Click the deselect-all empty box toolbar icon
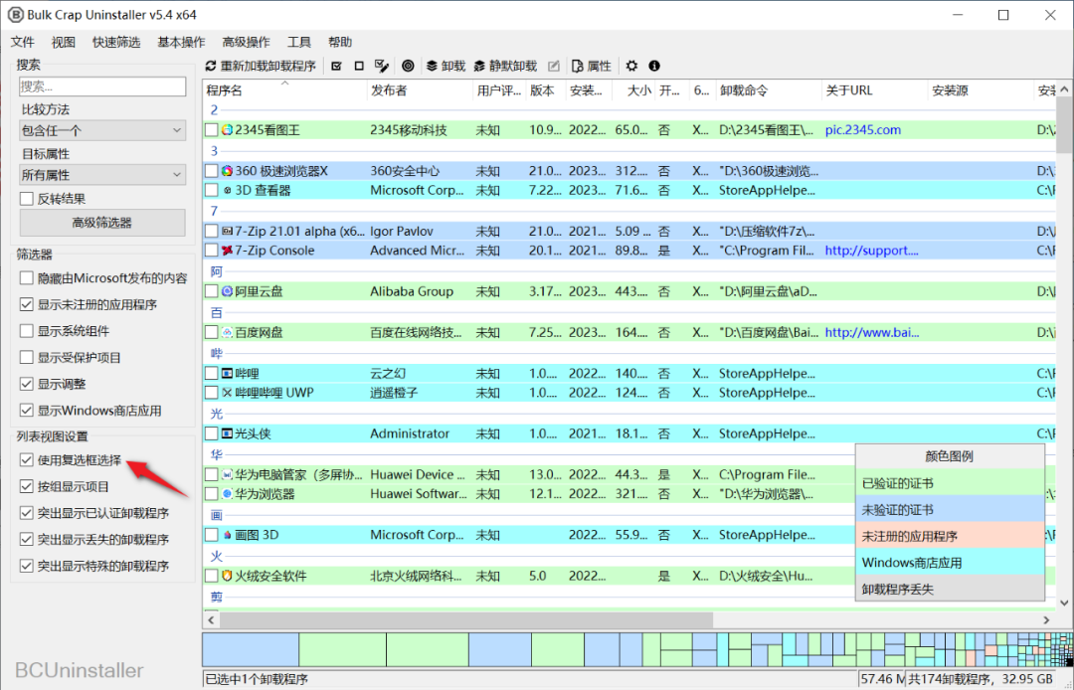 359,66
